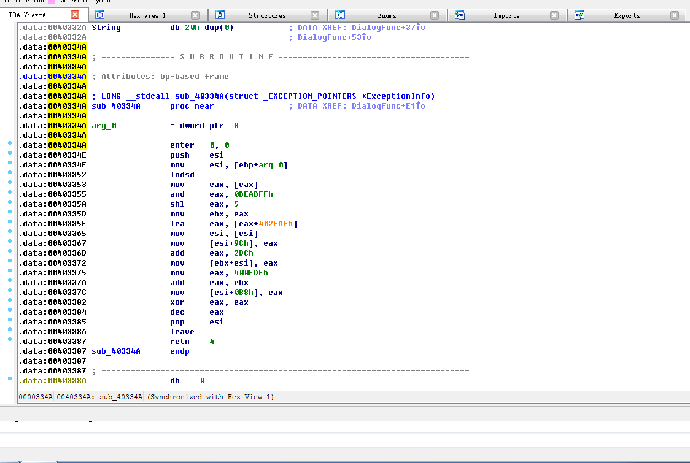Viewport: 690px width, 463px height.
Task: Click the Imports tab icon
Action: click(459, 15)
